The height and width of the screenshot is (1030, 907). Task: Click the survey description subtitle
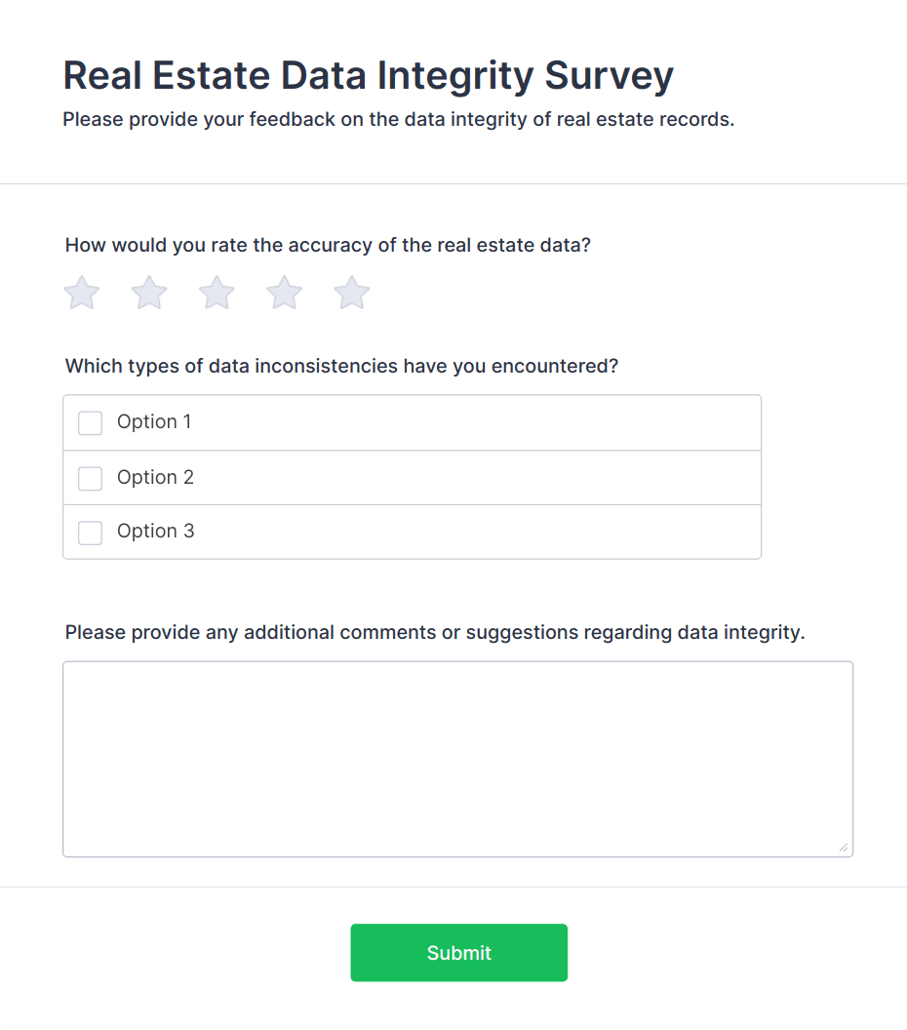400,119
